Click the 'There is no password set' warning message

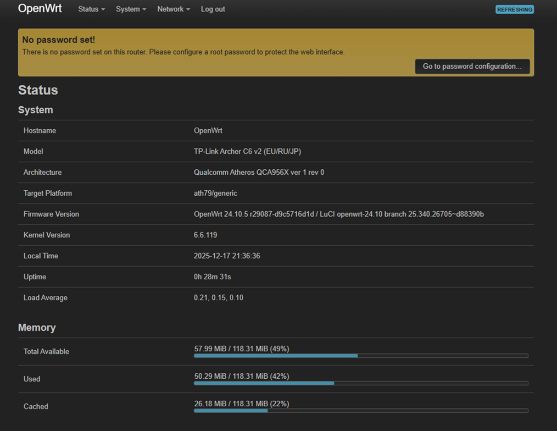click(183, 52)
